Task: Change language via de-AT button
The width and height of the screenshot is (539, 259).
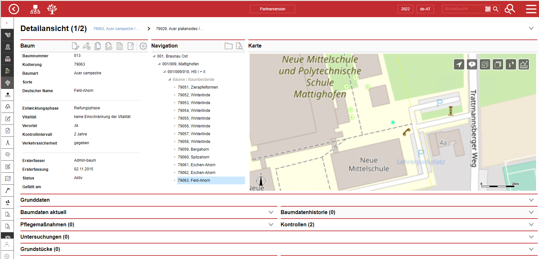Action: pos(425,9)
